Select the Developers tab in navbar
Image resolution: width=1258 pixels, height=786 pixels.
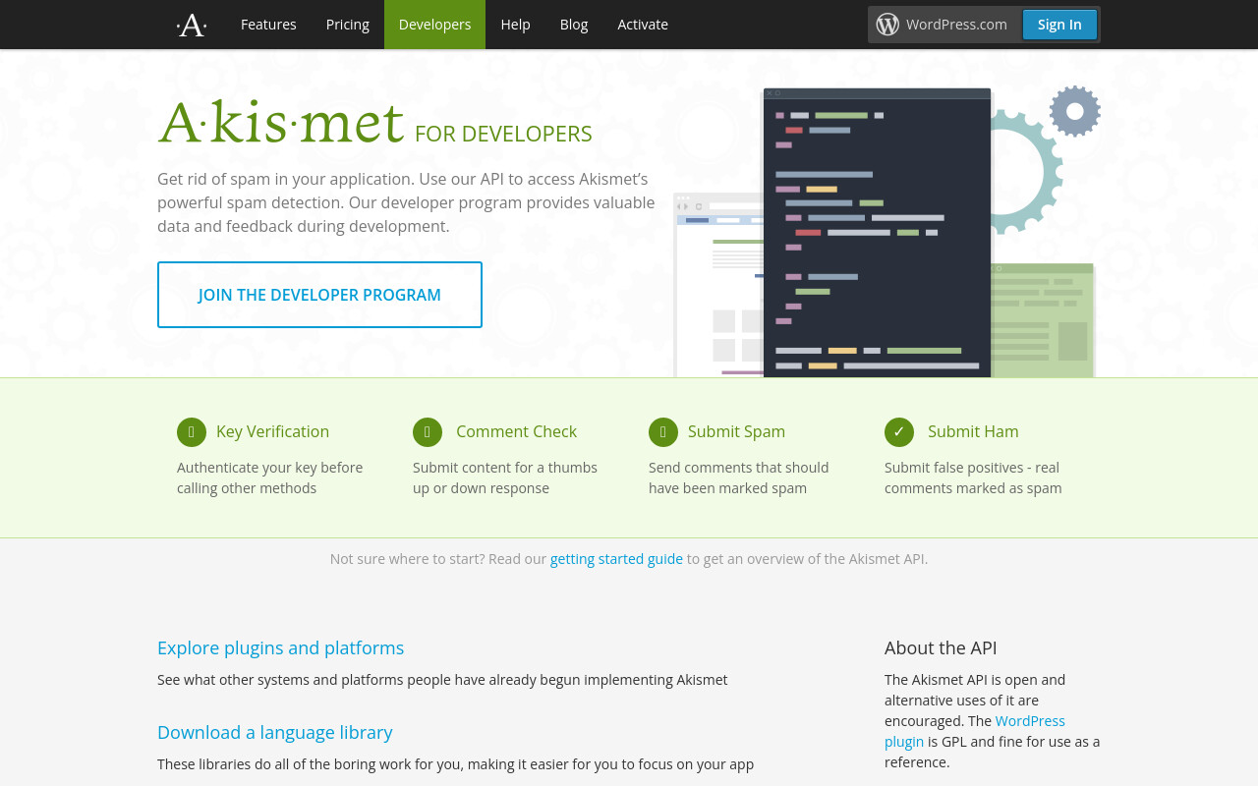434,25
